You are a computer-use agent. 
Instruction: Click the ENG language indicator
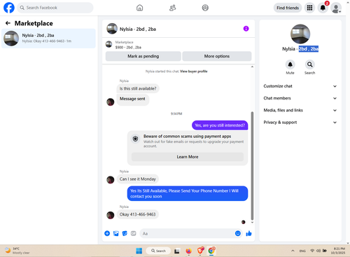(302, 251)
